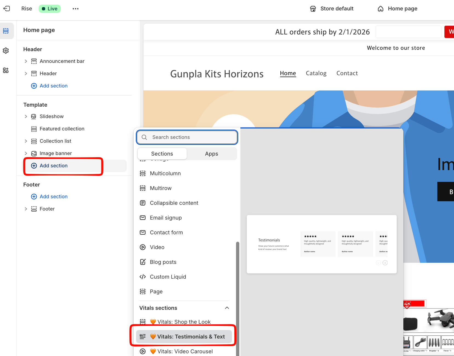Screen dimensions: 454x356
Task: Collapse the Vitals sections group
Action: 227,308
